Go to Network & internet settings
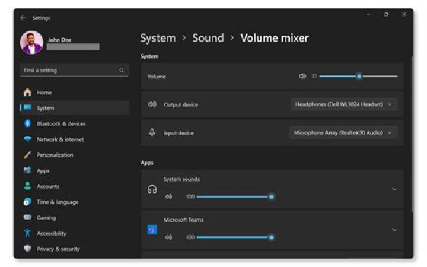Screen dimensions: 427x267 [x=60, y=139]
